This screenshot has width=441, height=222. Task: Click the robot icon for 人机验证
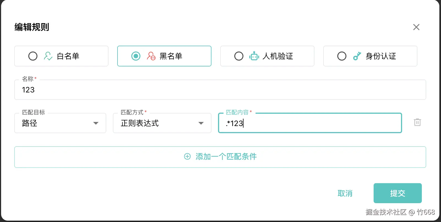254,56
